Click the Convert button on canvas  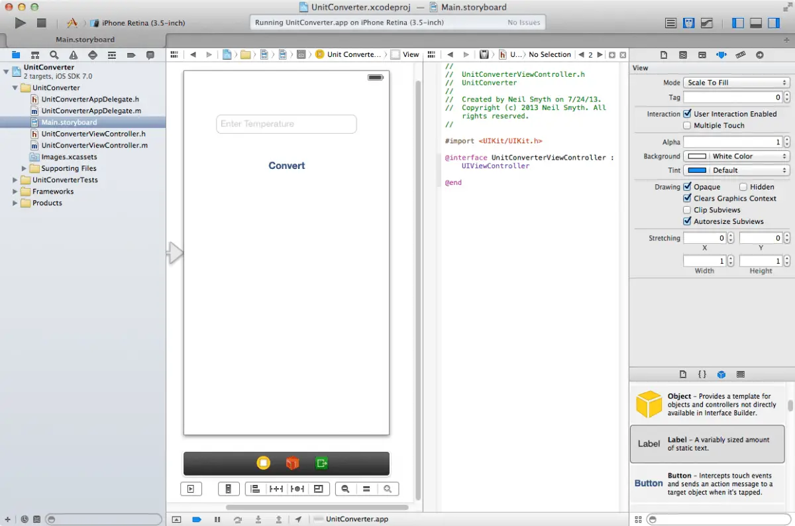click(286, 166)
